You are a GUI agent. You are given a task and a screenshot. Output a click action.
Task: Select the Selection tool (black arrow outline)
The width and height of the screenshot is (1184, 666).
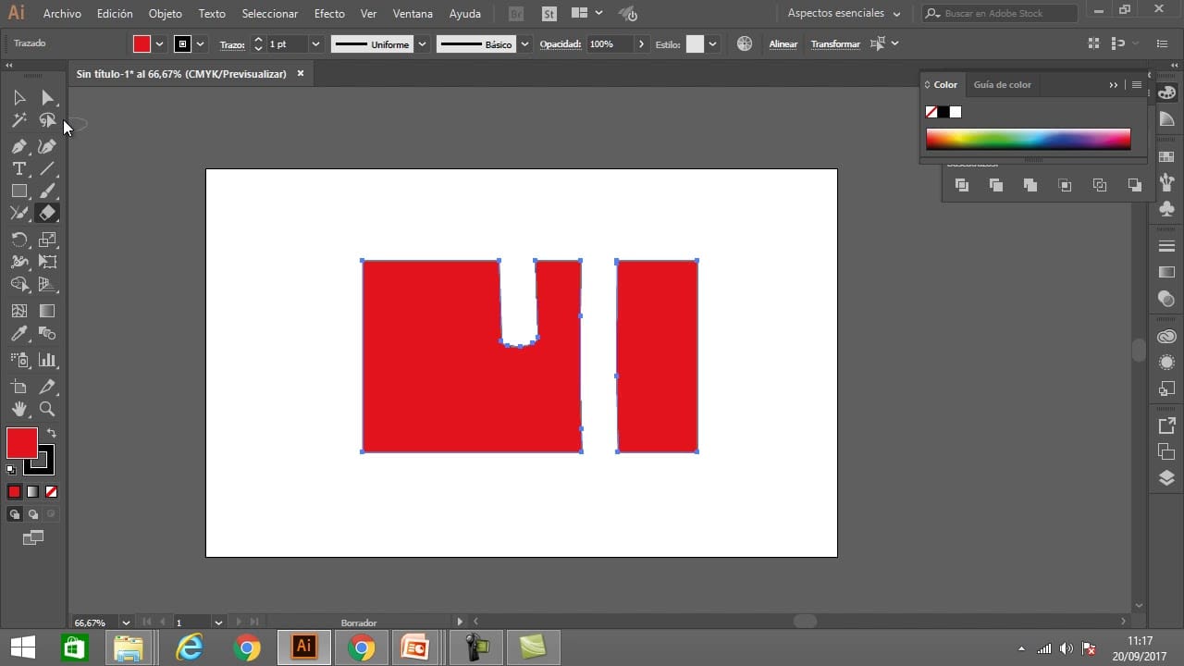click(x=18, y=98)
